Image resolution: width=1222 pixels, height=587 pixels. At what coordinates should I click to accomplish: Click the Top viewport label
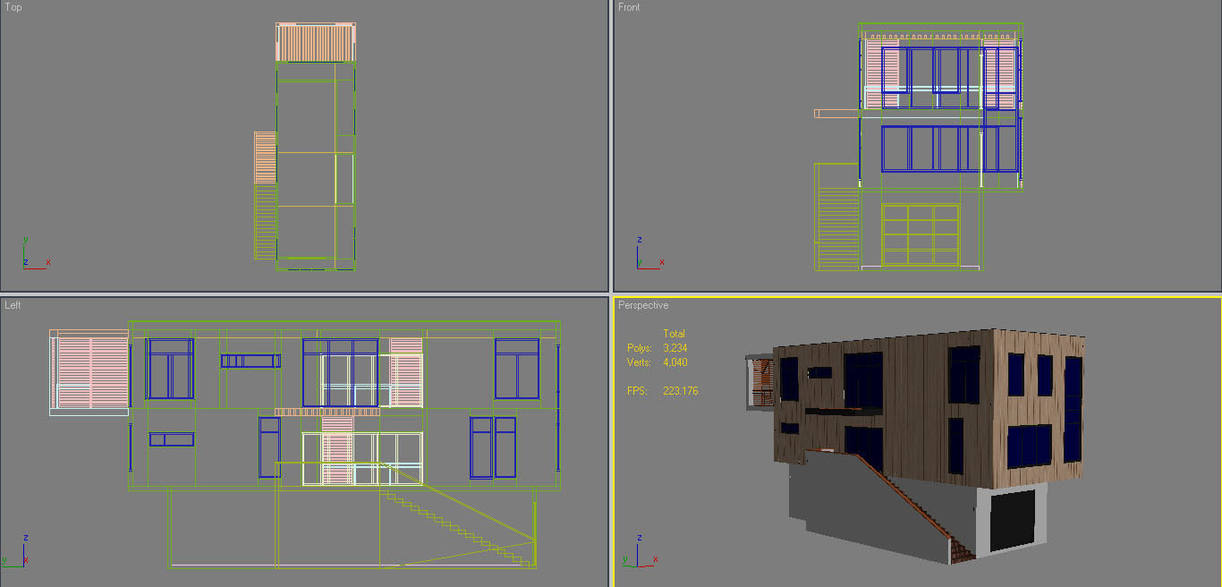(13, 7)
